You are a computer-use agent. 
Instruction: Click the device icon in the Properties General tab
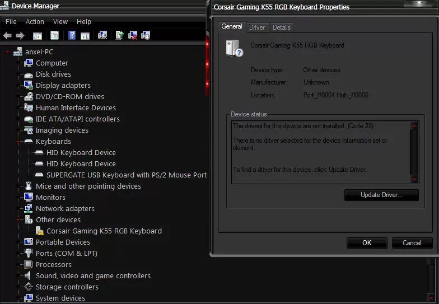click(234, 48)
